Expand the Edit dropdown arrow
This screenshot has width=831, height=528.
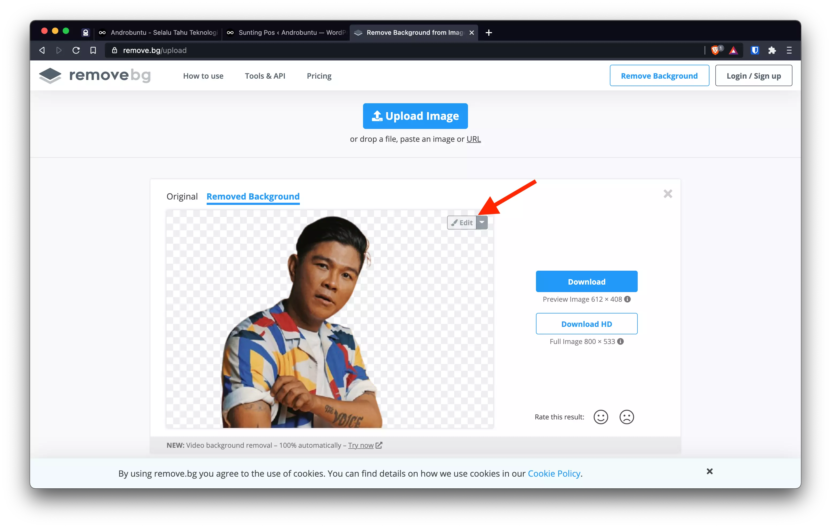point(482,223)
